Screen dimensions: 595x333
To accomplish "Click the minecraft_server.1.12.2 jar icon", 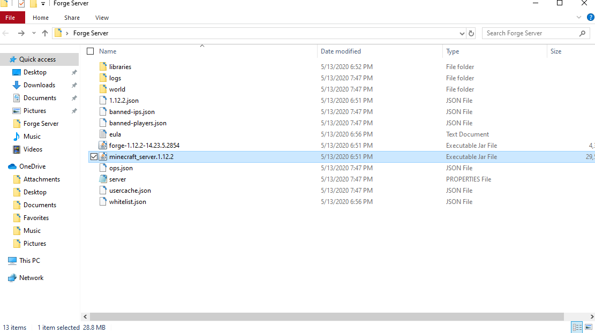I will click(103, 157).
